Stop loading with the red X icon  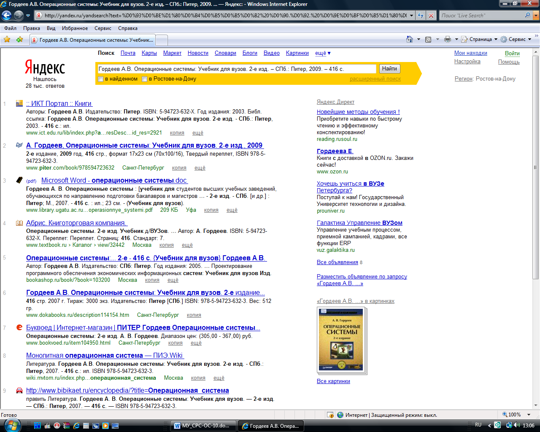431,16
